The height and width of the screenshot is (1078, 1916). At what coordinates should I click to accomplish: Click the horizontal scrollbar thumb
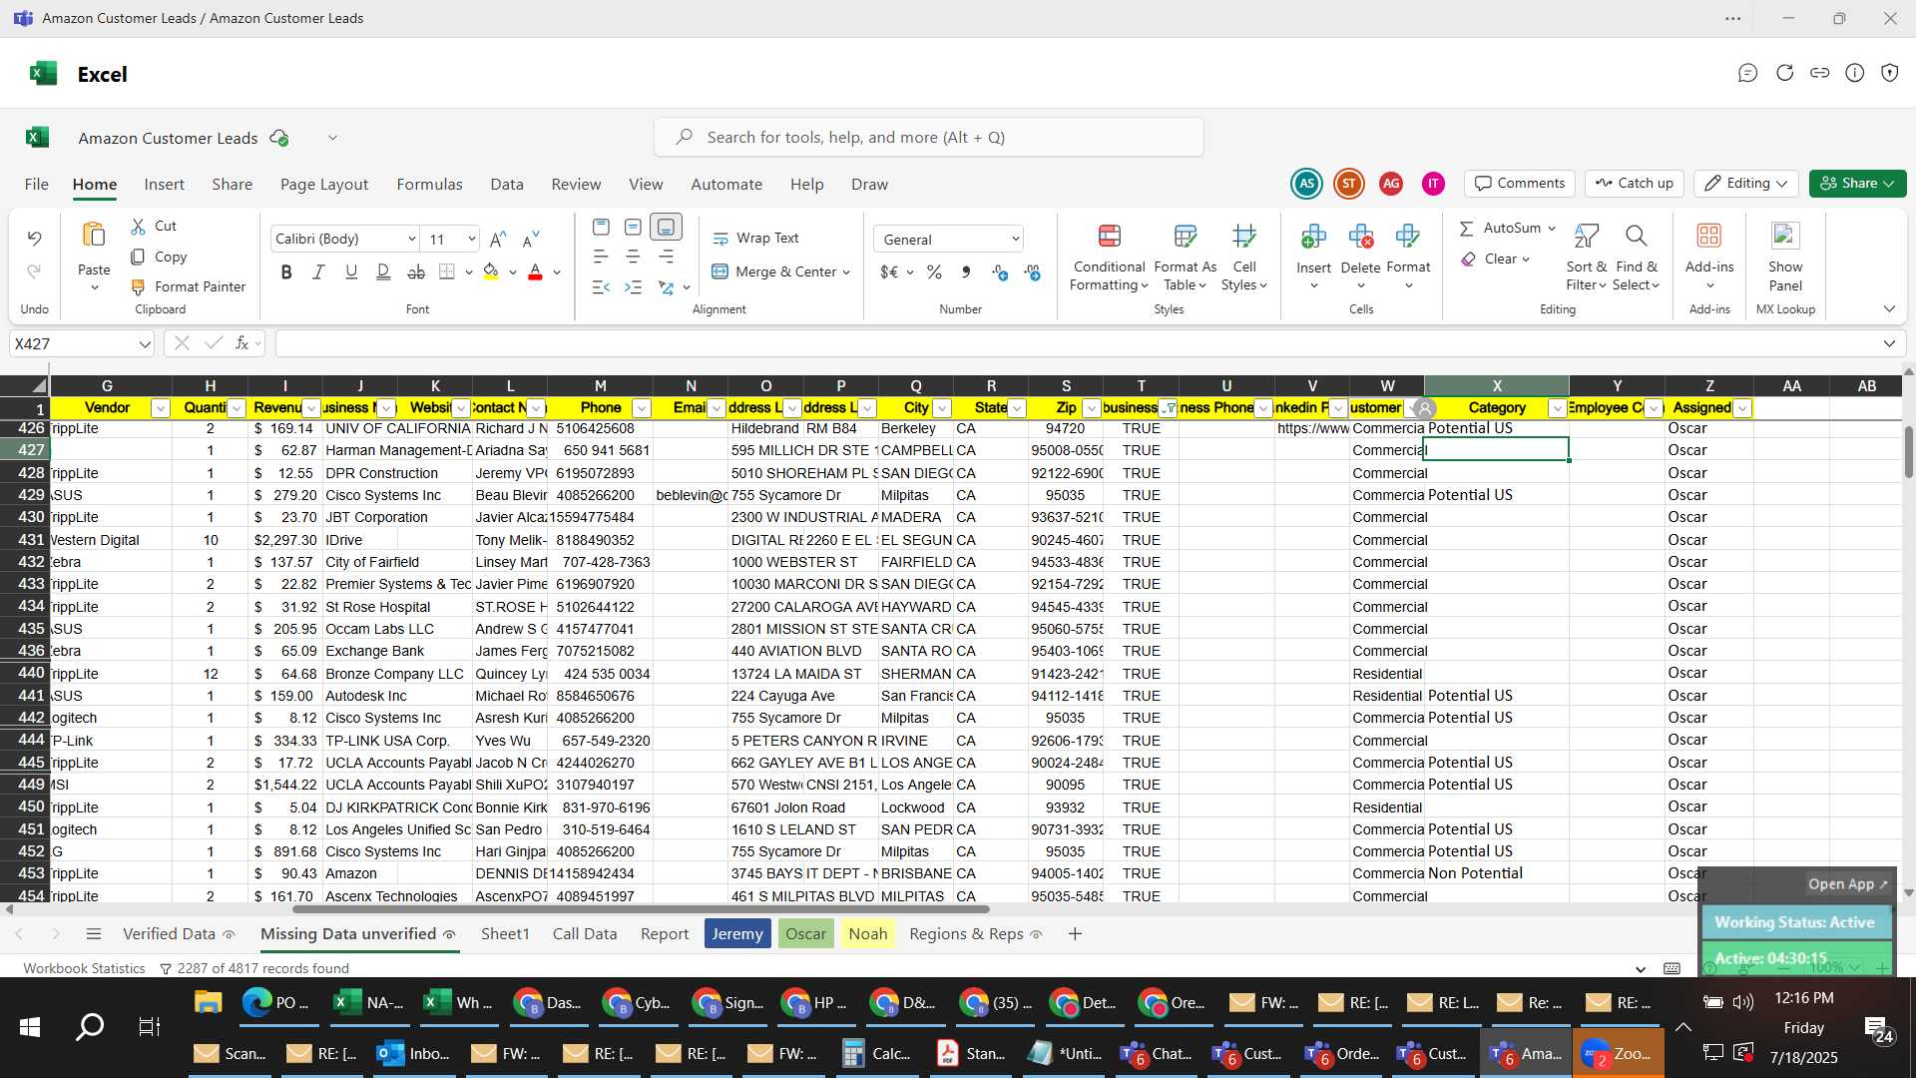coord(641,909)
